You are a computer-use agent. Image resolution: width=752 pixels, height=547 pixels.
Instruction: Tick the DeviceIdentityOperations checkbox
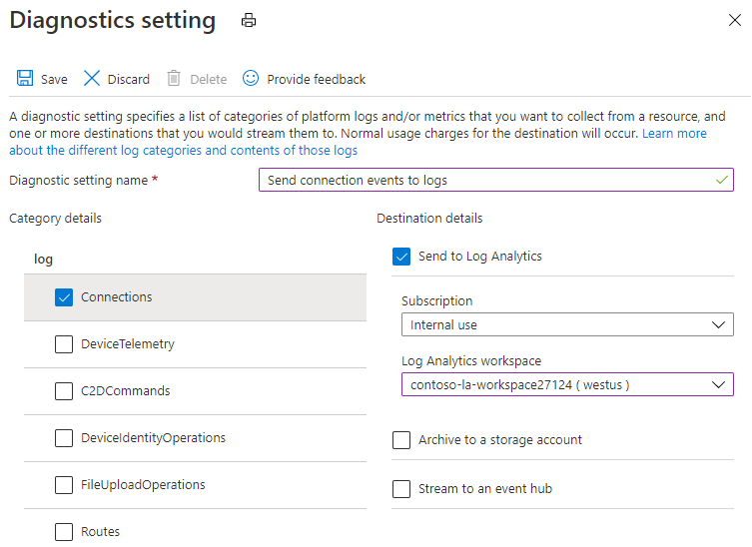64,438
